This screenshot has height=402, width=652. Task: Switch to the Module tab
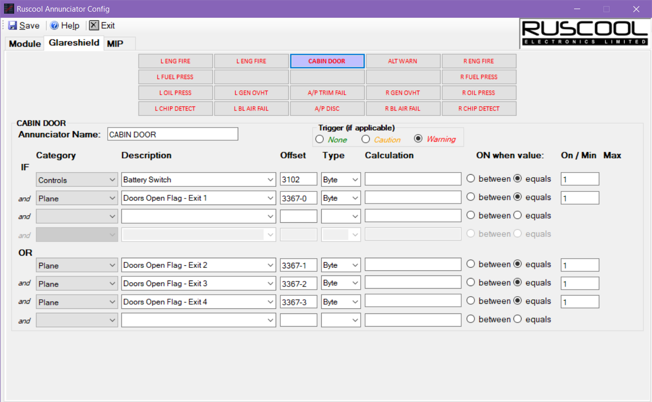[25, 44]
